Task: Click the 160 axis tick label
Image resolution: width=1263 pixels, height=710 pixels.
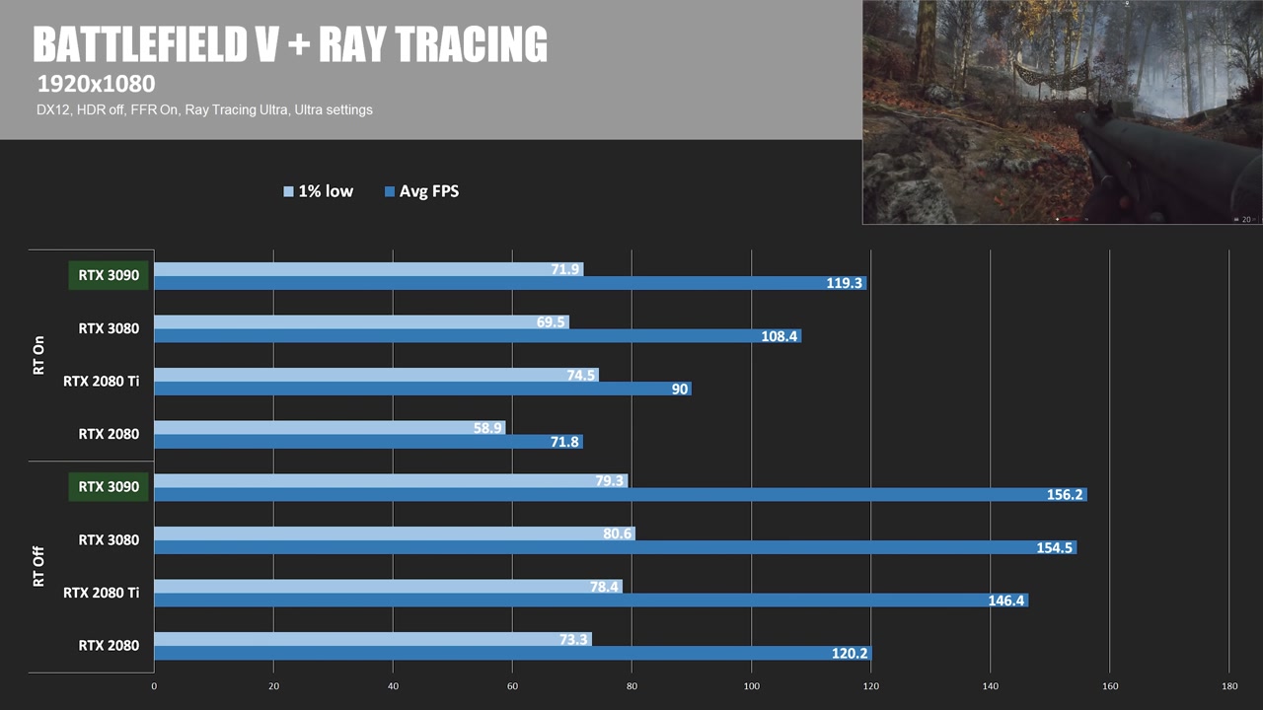Action: pos(1110,686)
